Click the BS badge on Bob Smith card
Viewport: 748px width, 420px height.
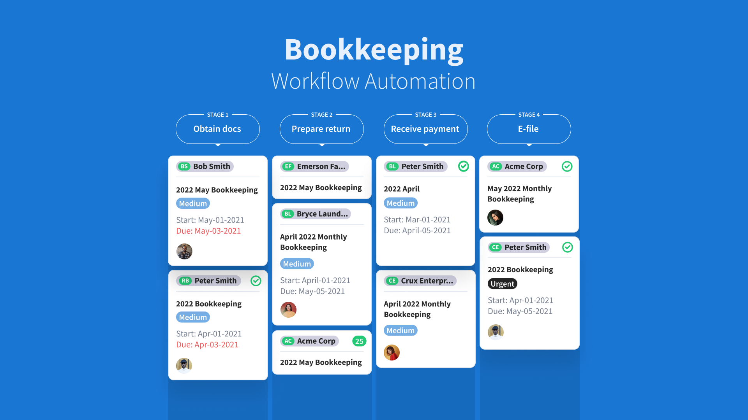coord(184,166)
